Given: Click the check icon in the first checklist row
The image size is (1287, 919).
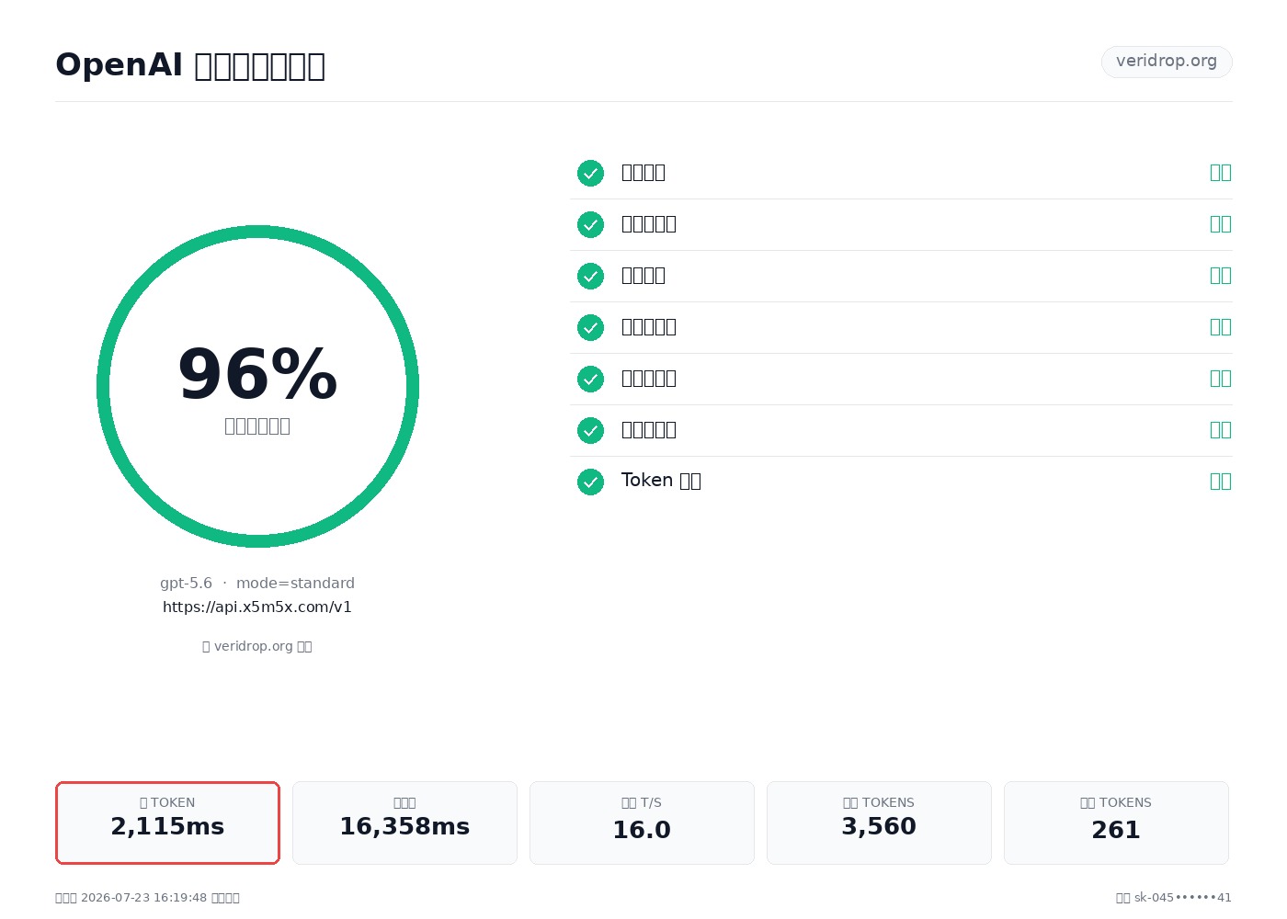Looking at the screenshot, I should point(590,173).
